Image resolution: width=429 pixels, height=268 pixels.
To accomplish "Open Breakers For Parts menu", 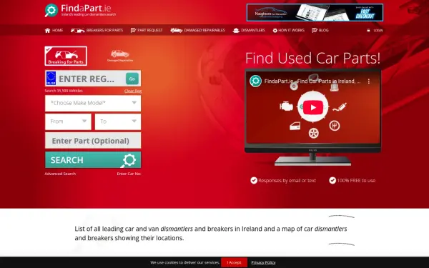I will coord(97,30).
